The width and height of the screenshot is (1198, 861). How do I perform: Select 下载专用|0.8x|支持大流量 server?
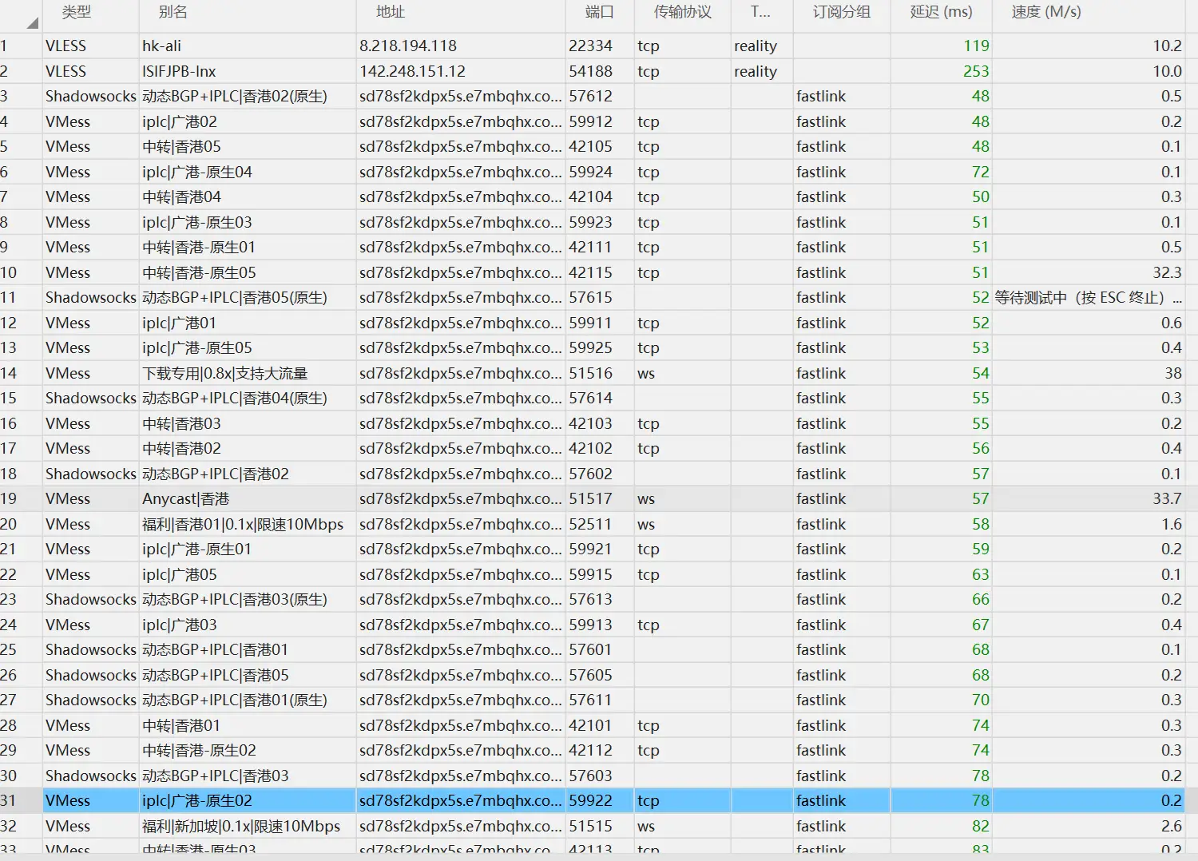click(224, 374)
